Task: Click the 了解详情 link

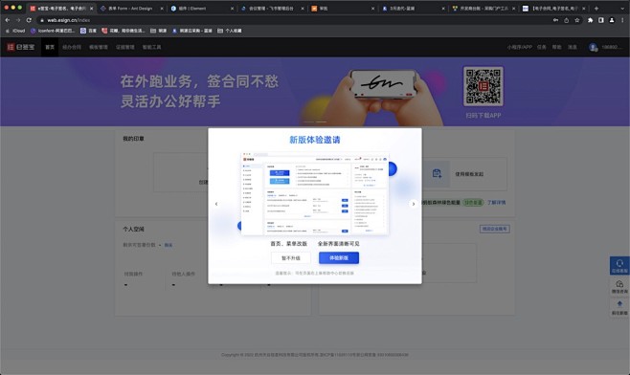Action: (x=497, y=203)
